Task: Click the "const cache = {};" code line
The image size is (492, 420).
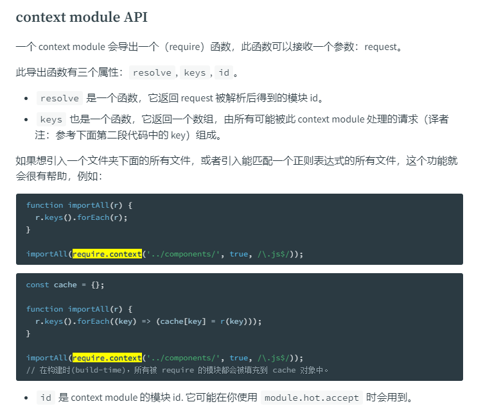Action: (65, 285)
